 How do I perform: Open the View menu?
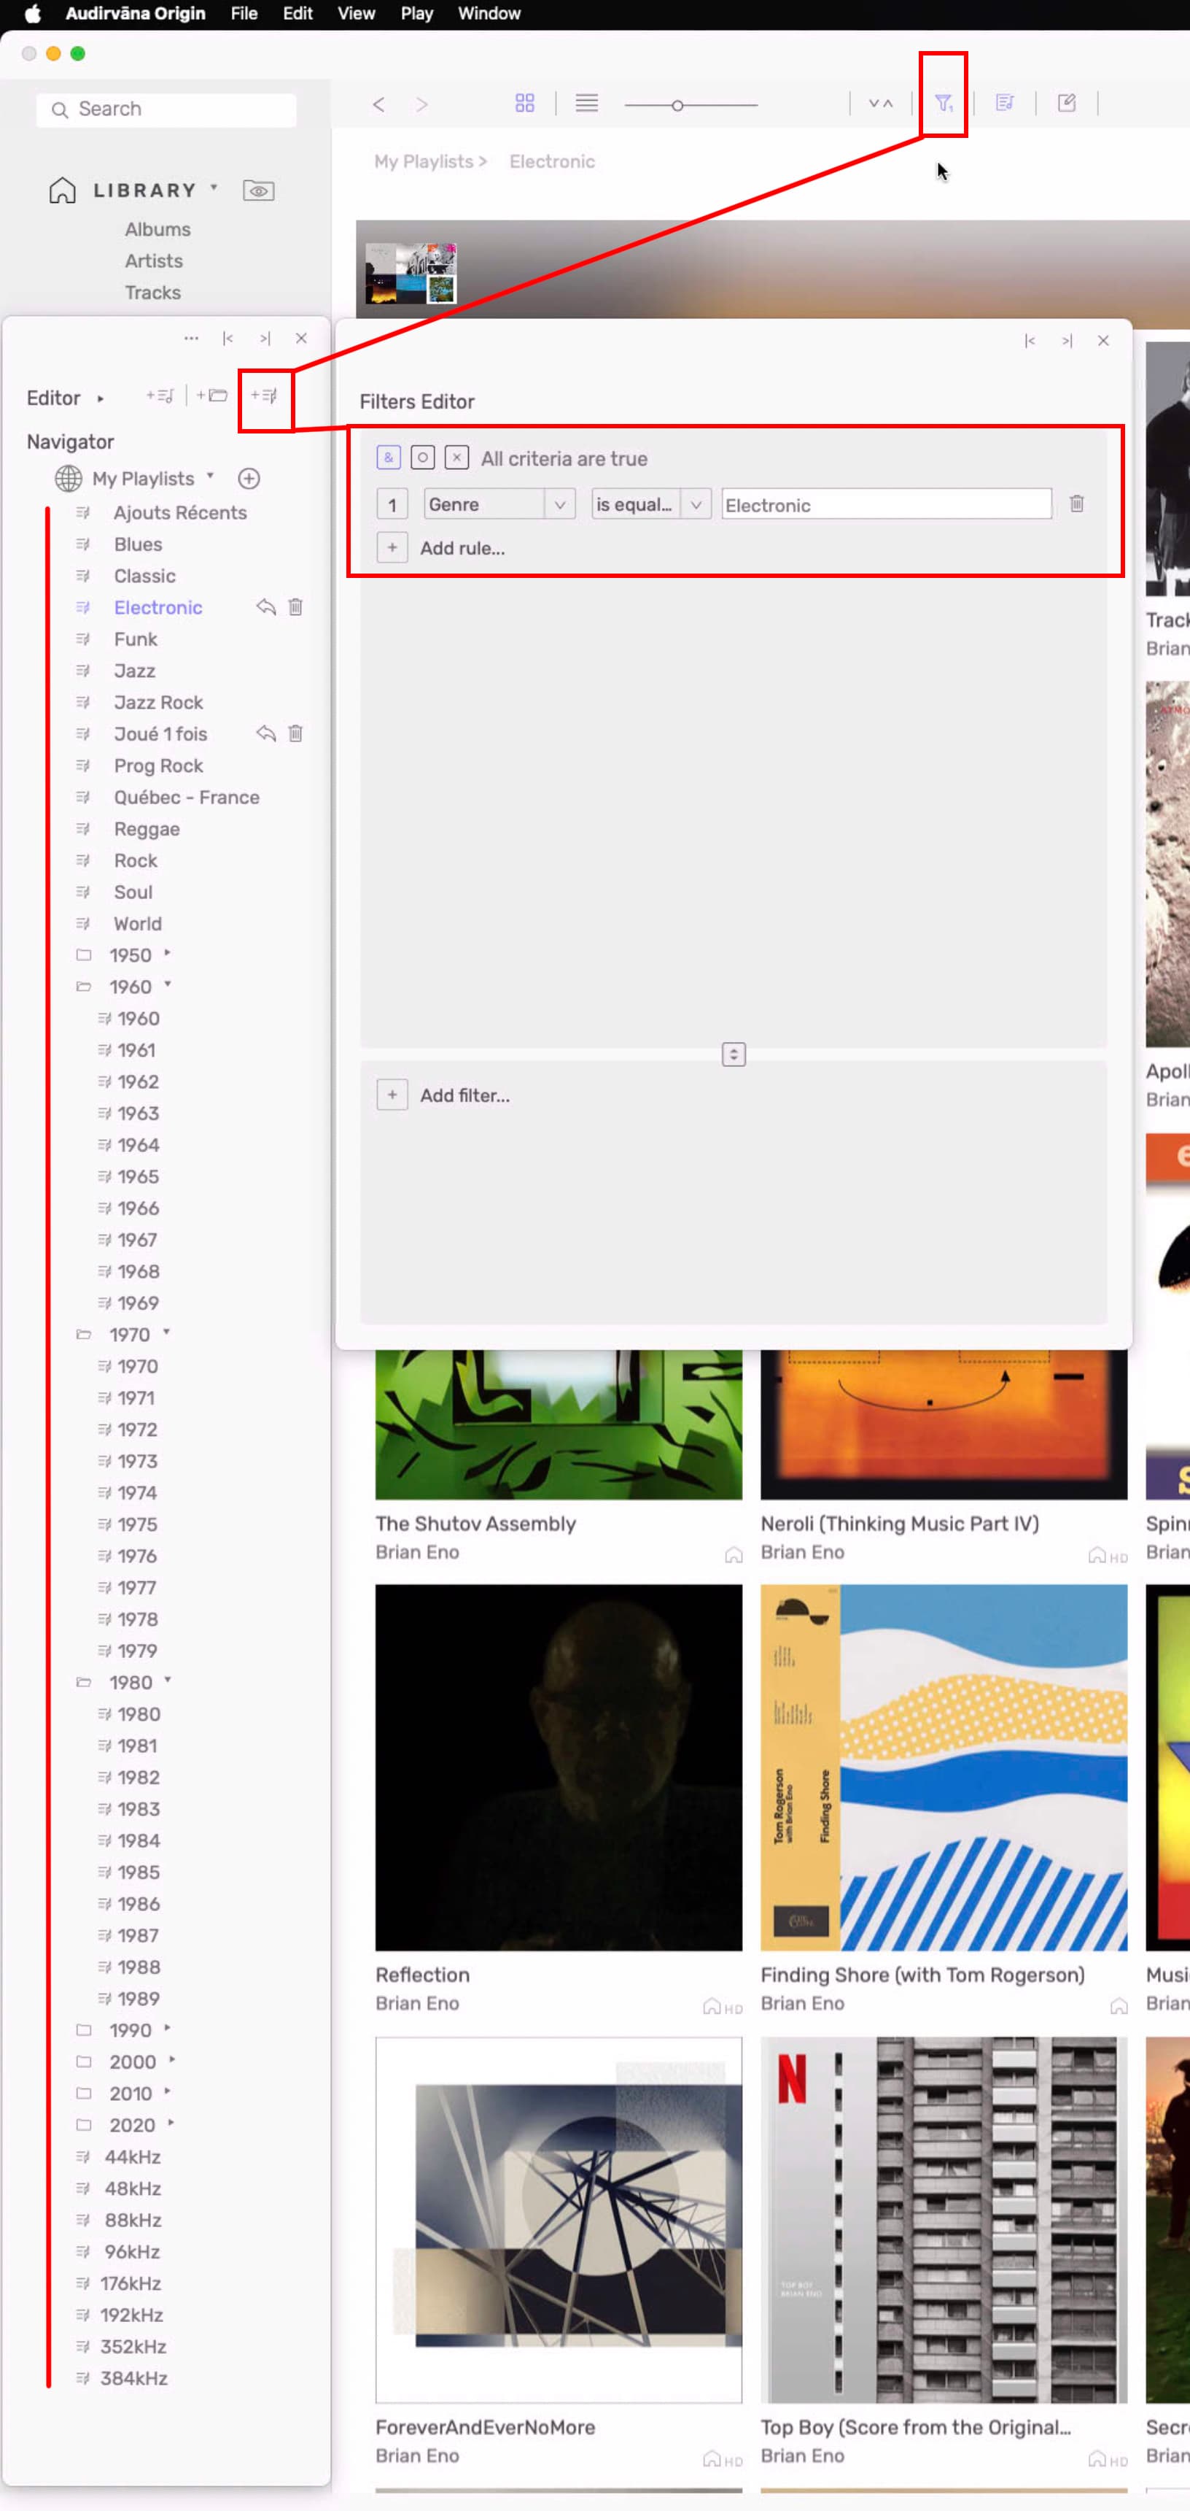pyautogui.click(x=355, y=14)
